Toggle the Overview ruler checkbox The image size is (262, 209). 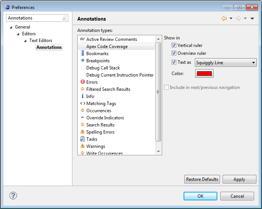pyautogui.click(x=174, y=53)
